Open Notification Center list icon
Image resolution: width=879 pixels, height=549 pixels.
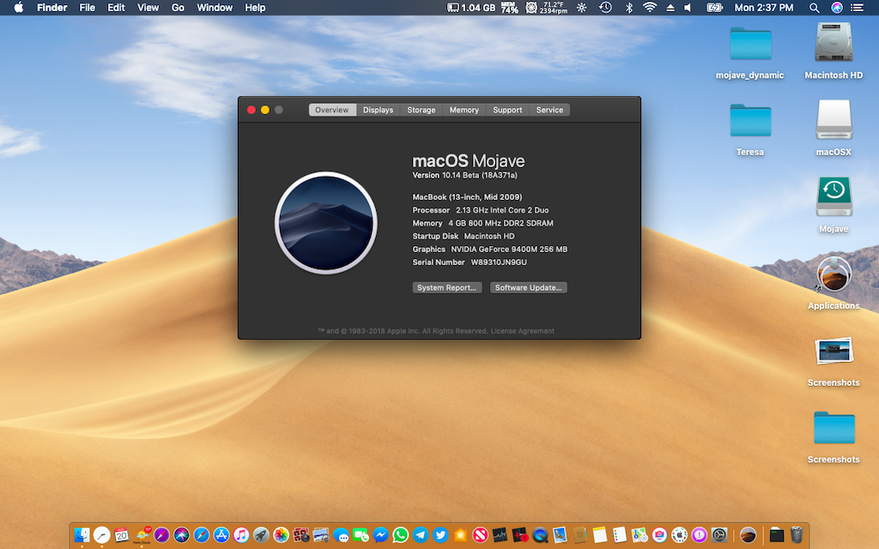[858, 7]
